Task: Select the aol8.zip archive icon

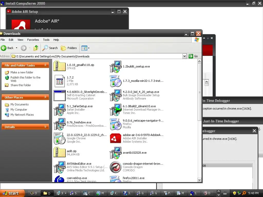Action: coord(59,152)
